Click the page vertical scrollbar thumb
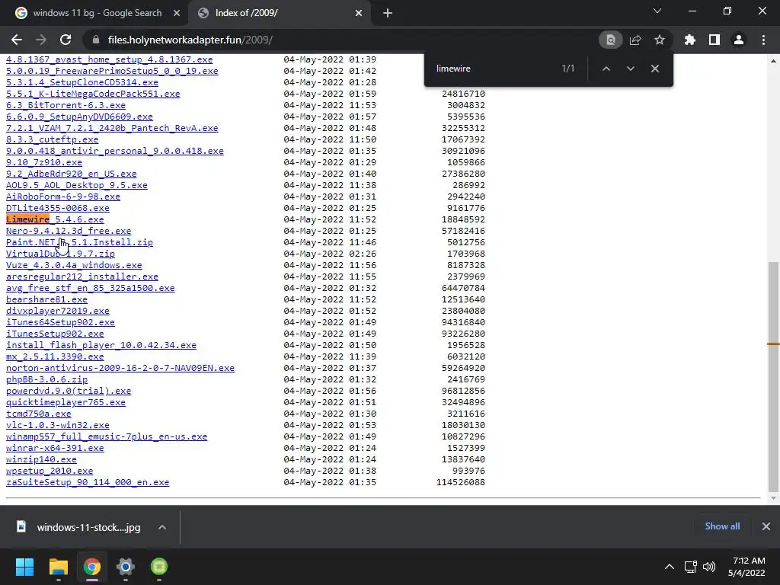Viewport: 780px width, 585px height. click(773, 376)
